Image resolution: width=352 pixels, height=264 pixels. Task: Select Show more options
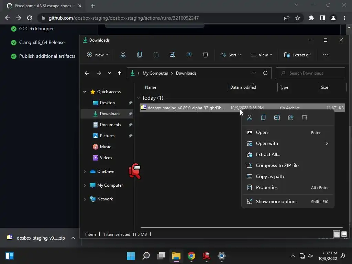pos(288,201)
